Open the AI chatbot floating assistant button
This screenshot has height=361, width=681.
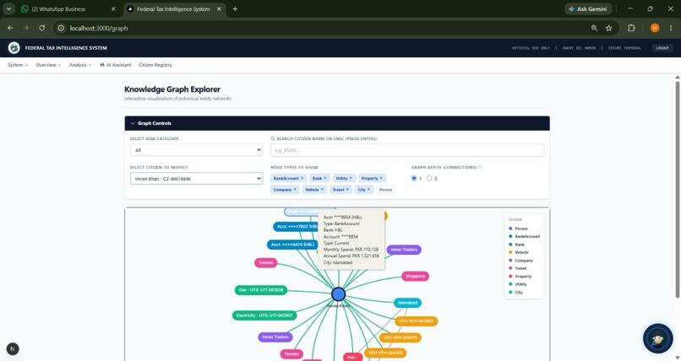pyautogui.click(x=658, y=338)
